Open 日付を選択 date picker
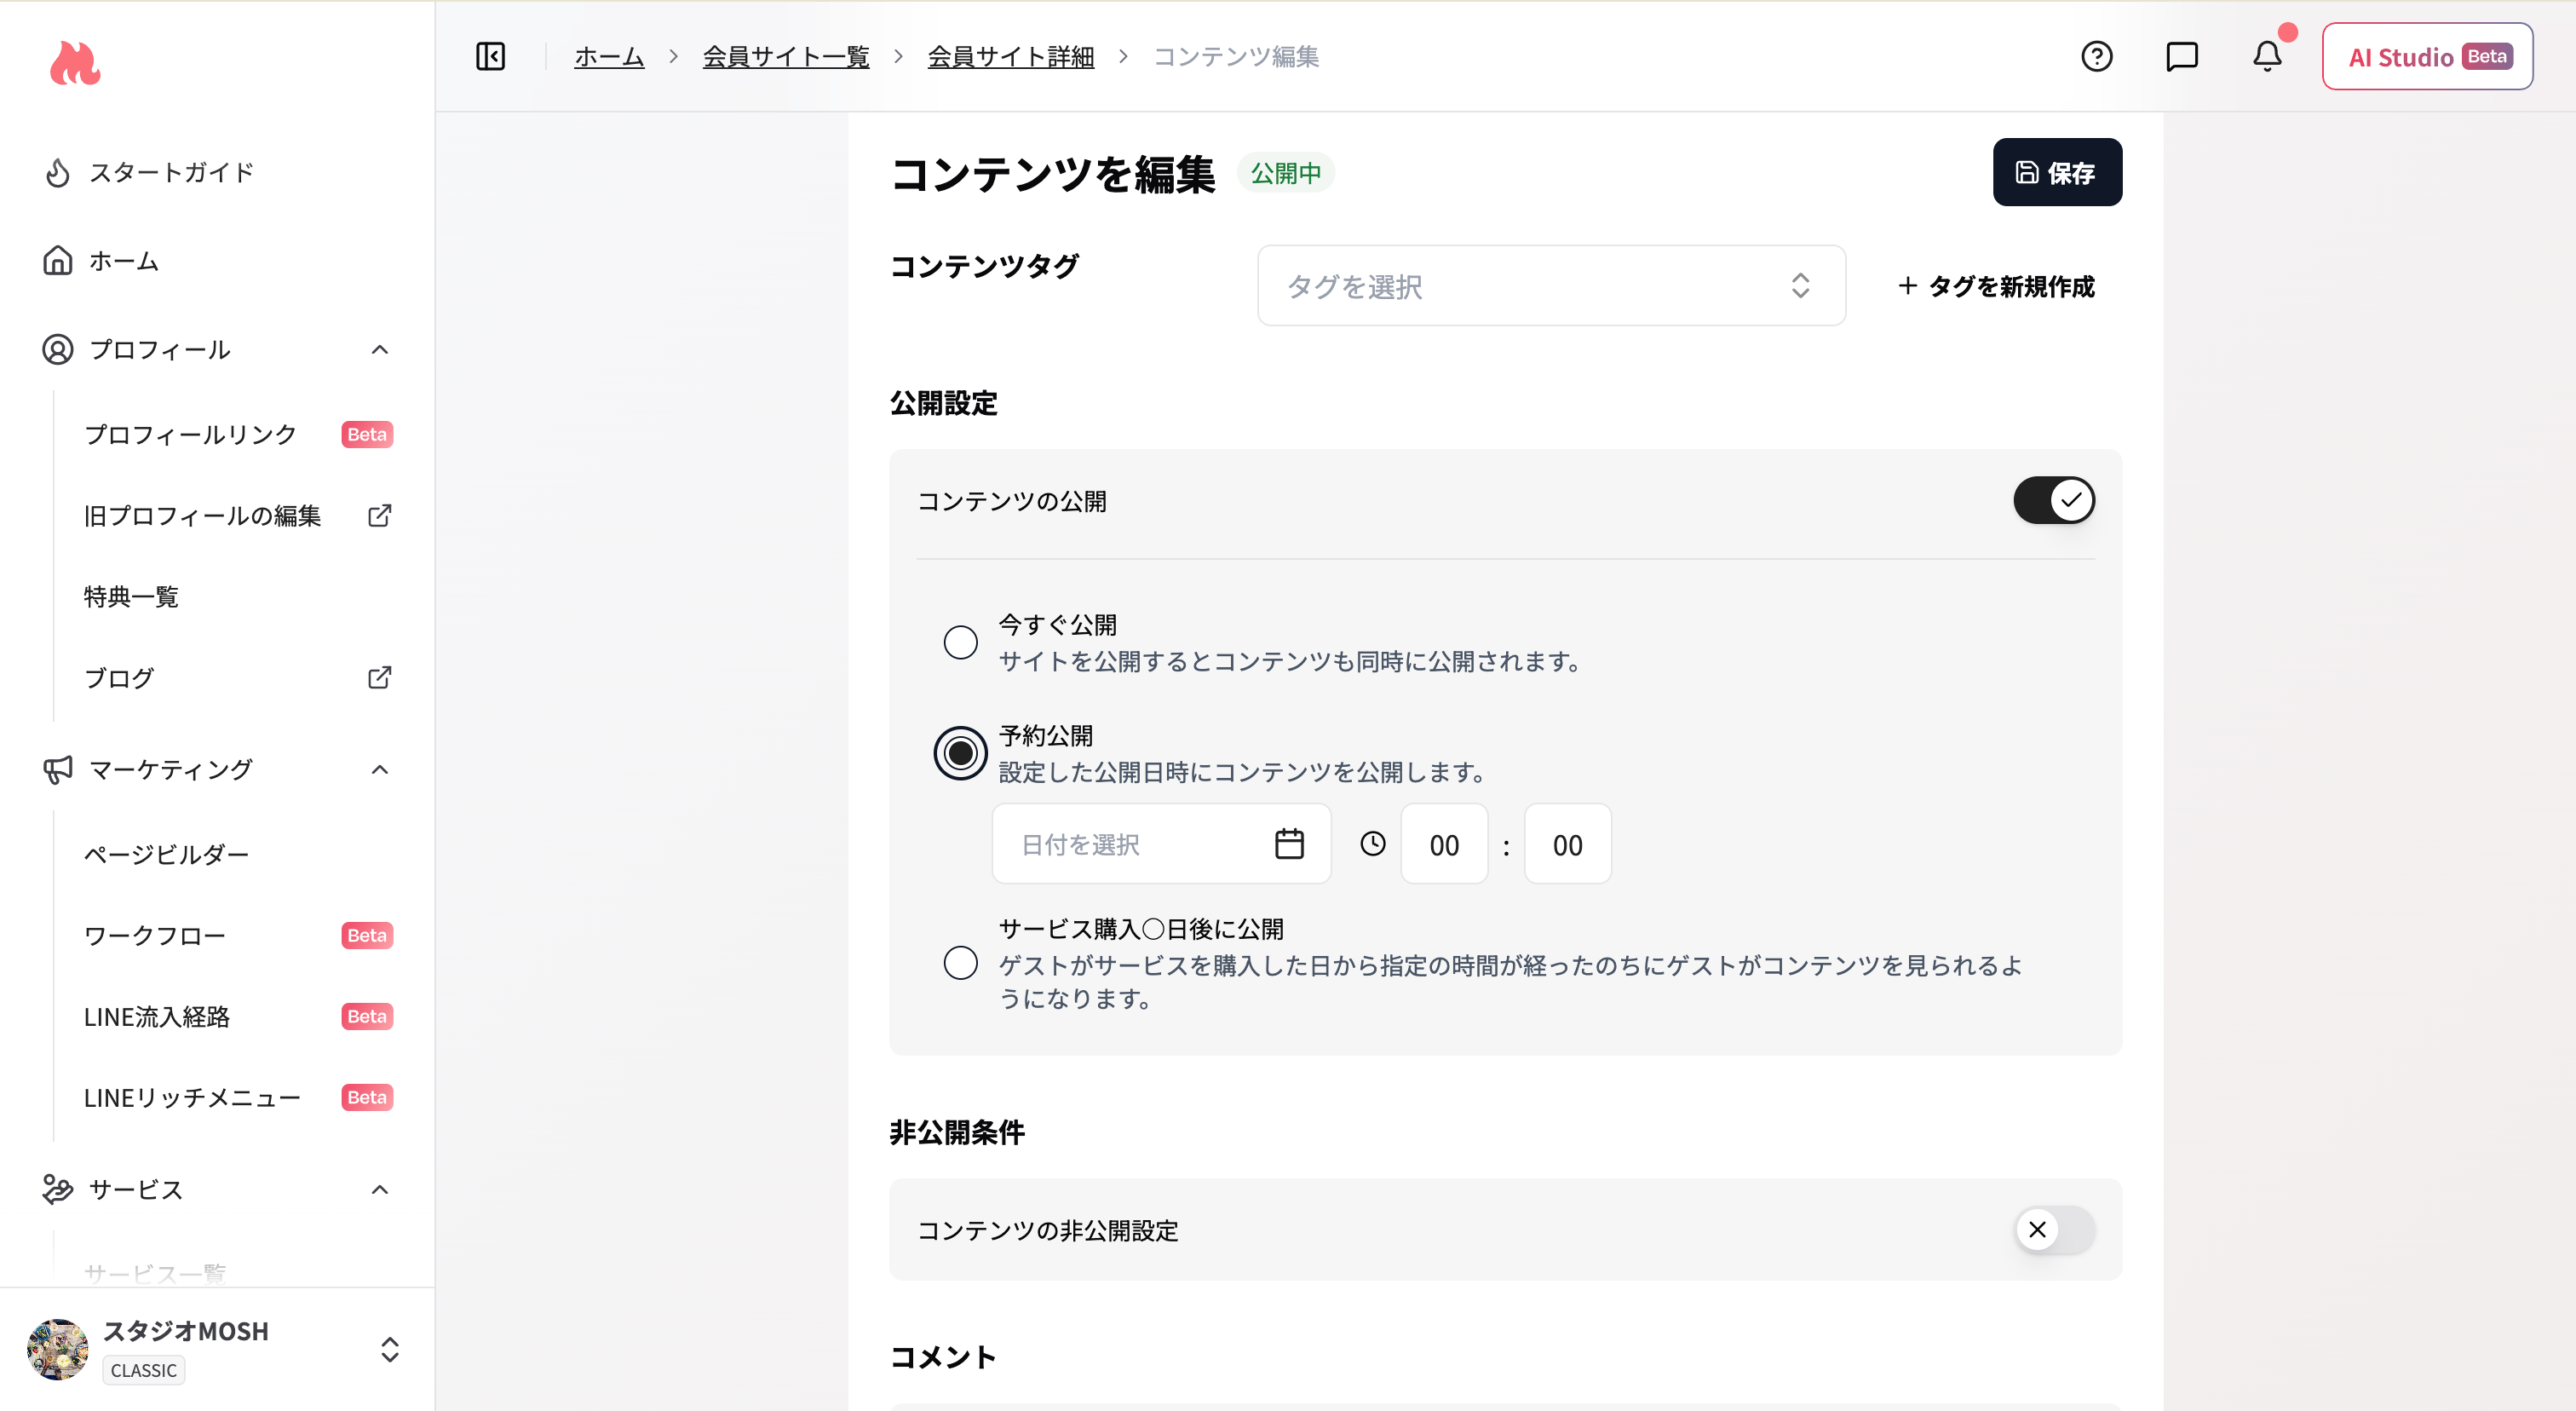 [x=1161, y=844]
